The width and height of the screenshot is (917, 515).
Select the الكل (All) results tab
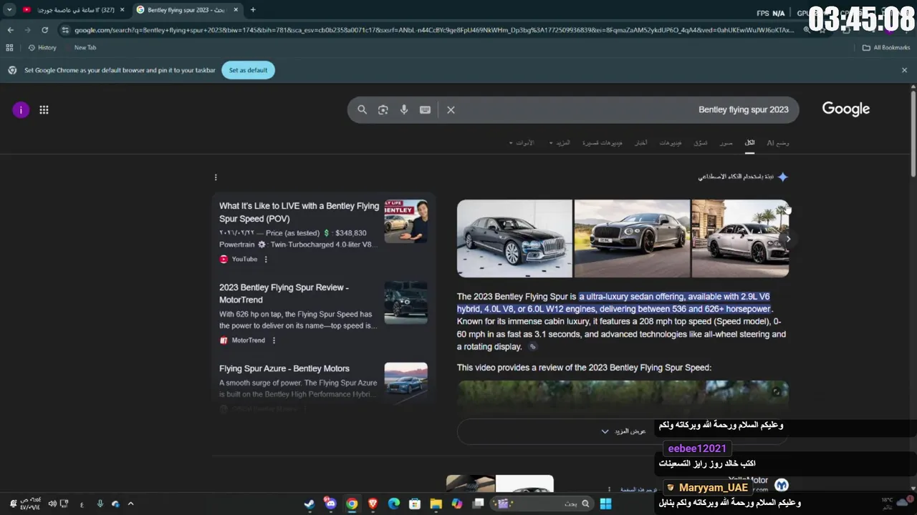click(x=749, y=143)
